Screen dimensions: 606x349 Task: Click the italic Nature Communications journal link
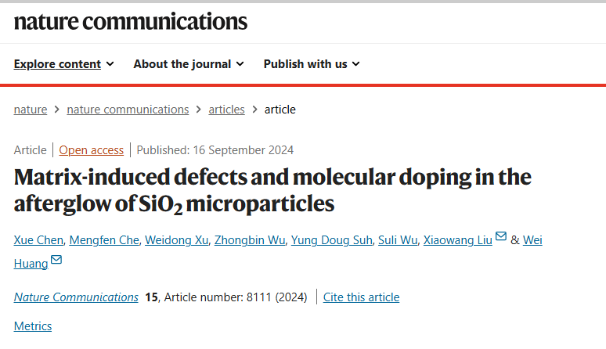76,297
